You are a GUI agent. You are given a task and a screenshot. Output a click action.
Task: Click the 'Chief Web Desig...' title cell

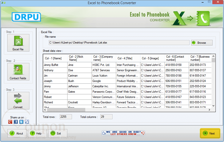point(128,92)
